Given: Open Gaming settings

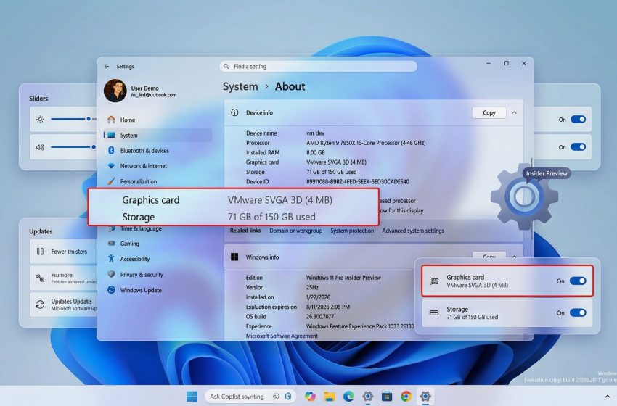Looking at the screenshot, I should tap(158, 244).
